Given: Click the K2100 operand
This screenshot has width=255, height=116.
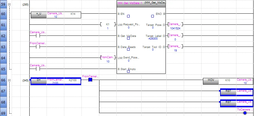Looking at the screenshot, I should (72, 80).
